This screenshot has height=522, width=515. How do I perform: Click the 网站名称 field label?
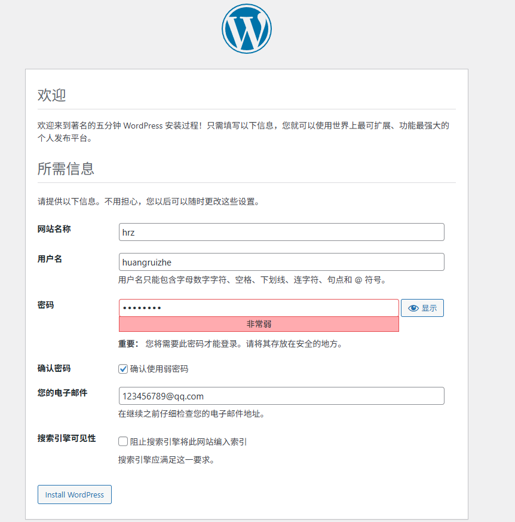click(54, 229)
